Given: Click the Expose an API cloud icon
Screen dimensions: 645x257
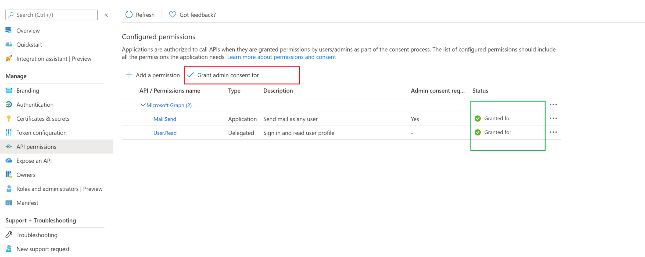Looking at the screenshot, I should [x=9, y=160].
